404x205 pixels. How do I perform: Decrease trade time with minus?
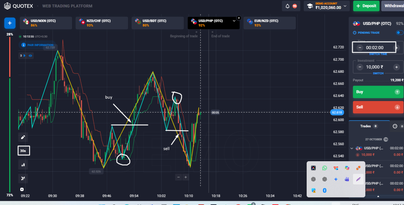(360, 48)
